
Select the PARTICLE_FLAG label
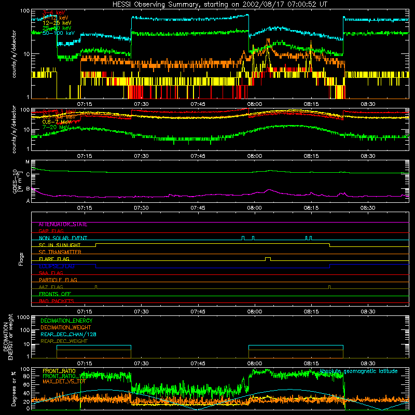point(58,280)
